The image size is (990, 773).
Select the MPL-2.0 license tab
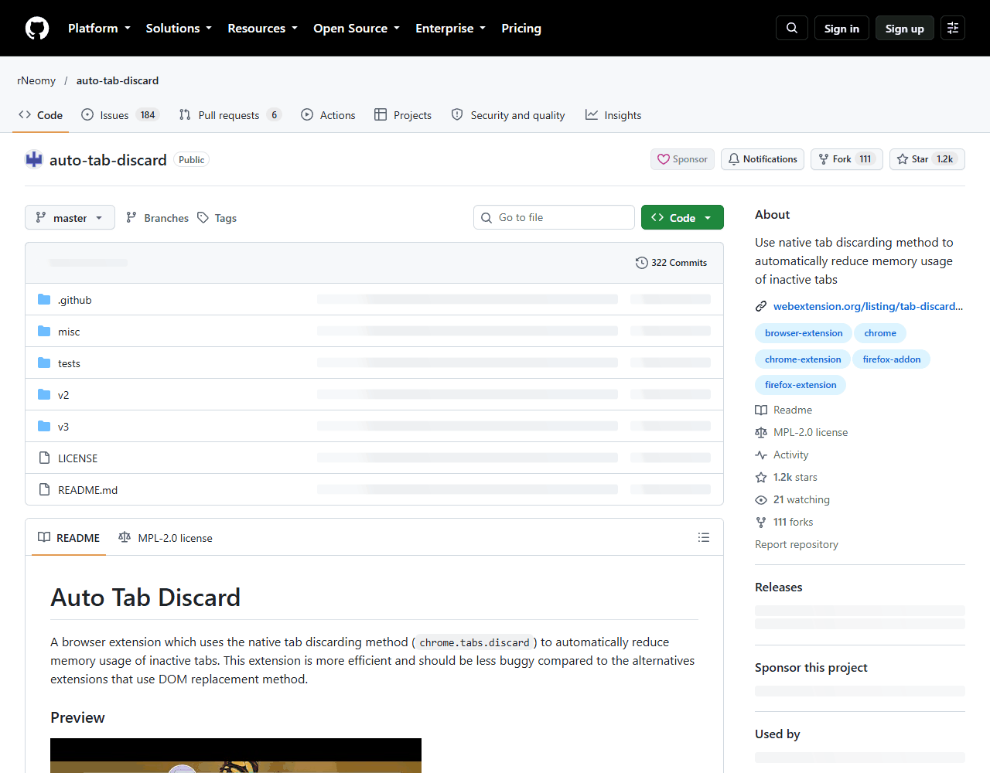(x=166, y=538)
